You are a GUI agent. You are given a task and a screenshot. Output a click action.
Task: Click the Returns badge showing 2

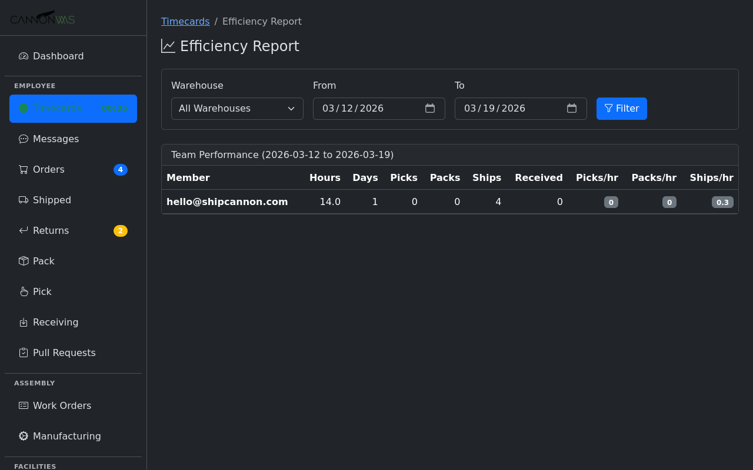pyautogui.click(x=120, y=230)
